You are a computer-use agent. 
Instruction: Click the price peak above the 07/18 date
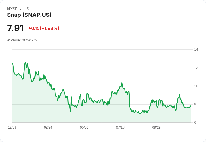[x=122, y=83]
